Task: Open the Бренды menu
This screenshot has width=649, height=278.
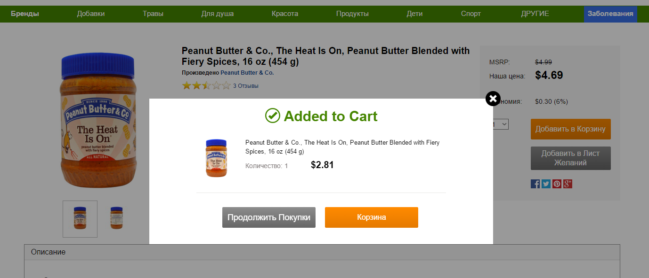Action: click(25, 14)
